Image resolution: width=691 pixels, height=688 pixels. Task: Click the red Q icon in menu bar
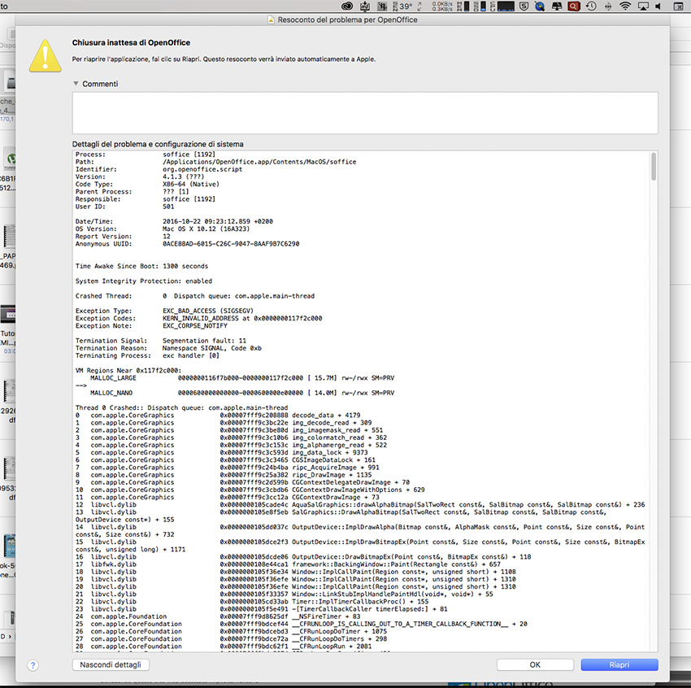coord(573,6)
